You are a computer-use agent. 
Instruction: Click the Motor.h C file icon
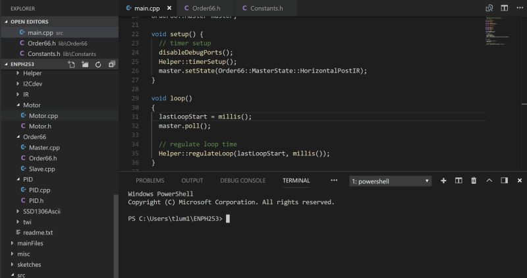[x=23, y=126]
